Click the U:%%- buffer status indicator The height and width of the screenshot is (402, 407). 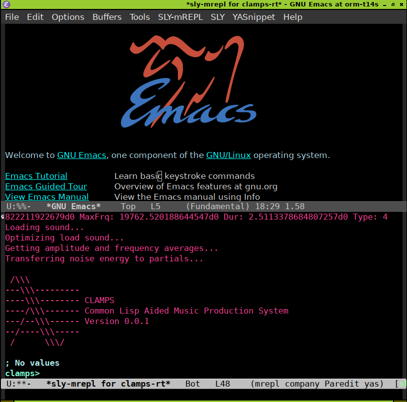click(x=18, y=207)
